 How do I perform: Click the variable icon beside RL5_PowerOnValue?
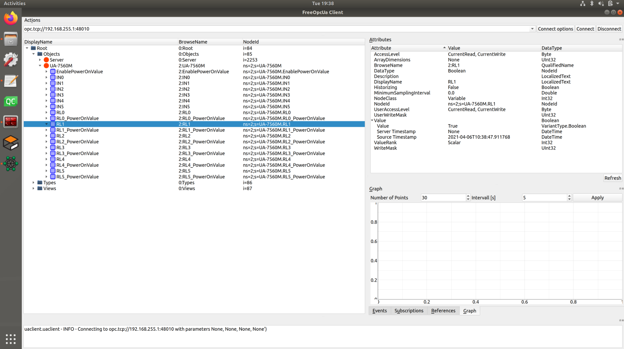tap(52, 177)
